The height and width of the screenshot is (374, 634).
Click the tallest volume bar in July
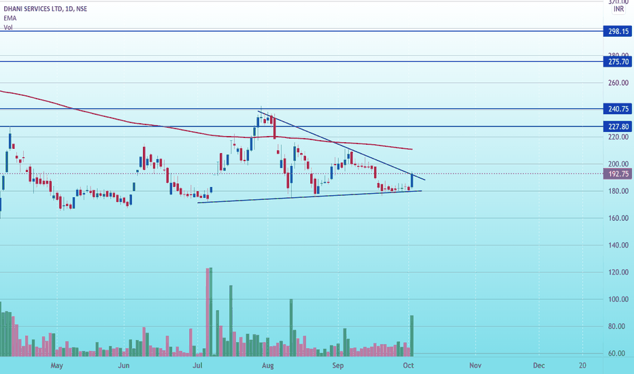coord(211,311)
